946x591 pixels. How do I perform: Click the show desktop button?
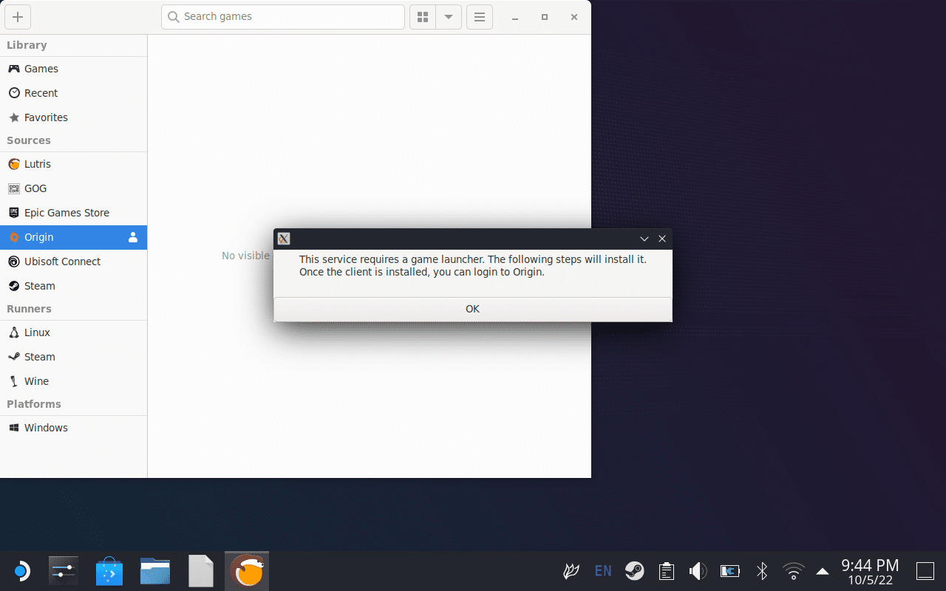coord(925,571)
